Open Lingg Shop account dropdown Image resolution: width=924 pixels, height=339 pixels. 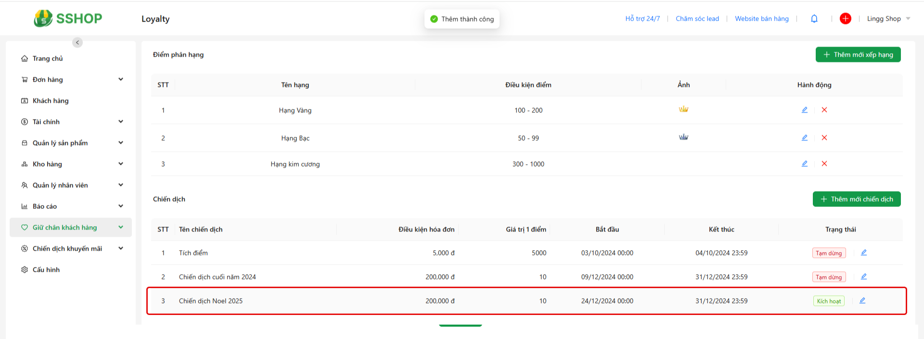(x=888, y=19)
